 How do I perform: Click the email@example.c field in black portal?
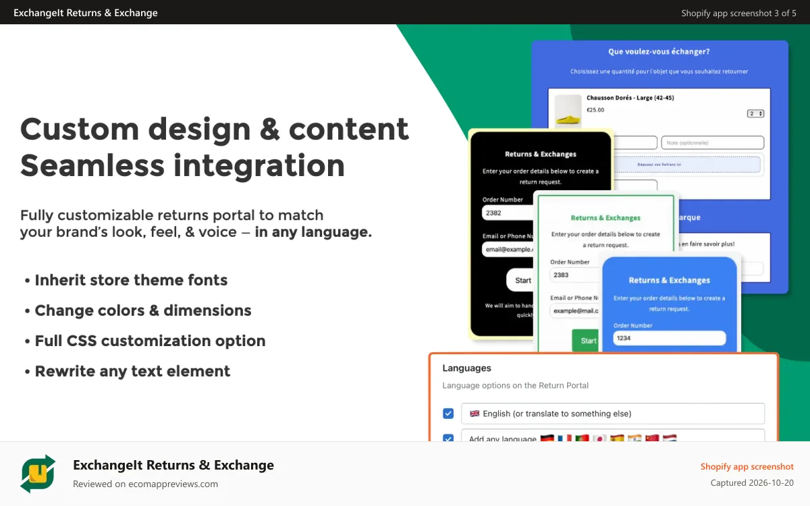[x=508, y=249]
